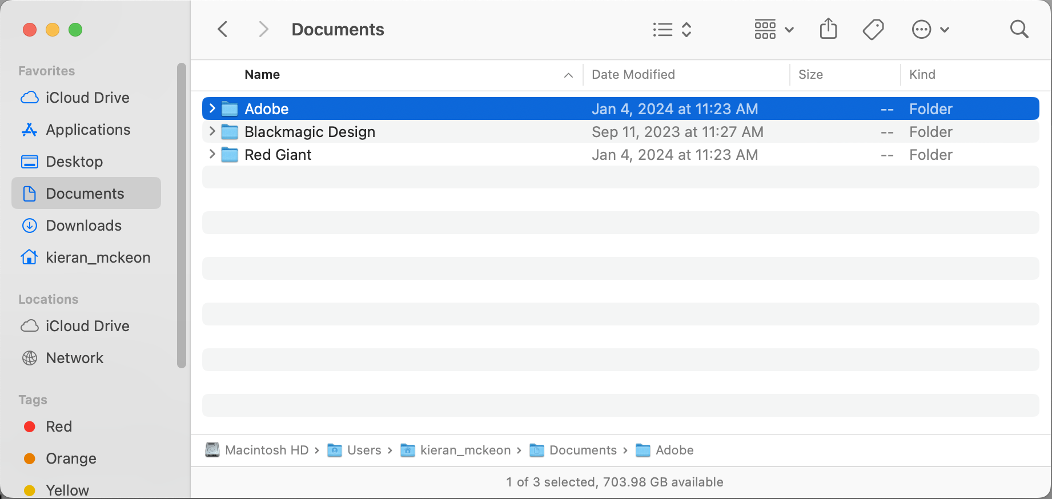
Task: Filter by the Orange tag
Action: tap(86, 458)
